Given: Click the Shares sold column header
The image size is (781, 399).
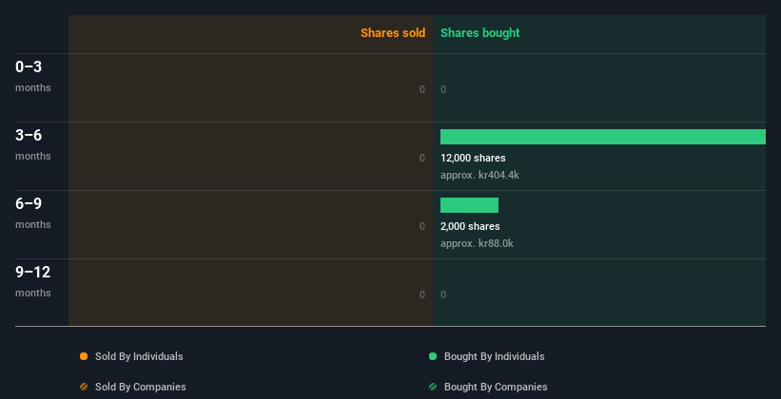Looking at the screenshot, I should (392, 33).
